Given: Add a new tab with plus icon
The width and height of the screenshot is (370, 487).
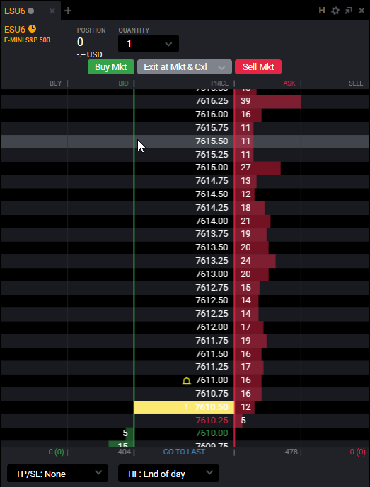Looking at the screenshot, I should pyautogui.click(x=68, y=11).
